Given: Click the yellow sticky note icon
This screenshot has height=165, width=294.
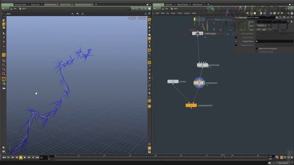Looking at the screenshot, I should [x=275, y=13].
